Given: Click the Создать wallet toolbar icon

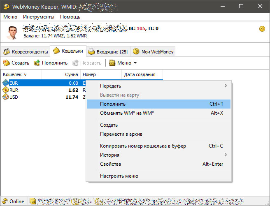Looking at the screenshot, I should tap(6, 63).
